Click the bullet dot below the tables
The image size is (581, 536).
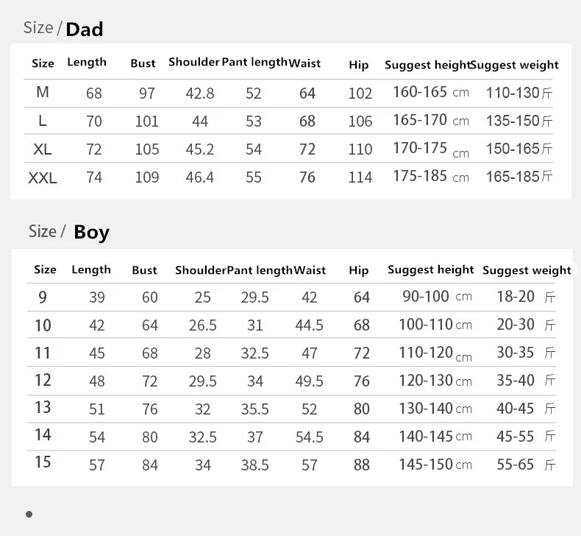pos(29,514)
